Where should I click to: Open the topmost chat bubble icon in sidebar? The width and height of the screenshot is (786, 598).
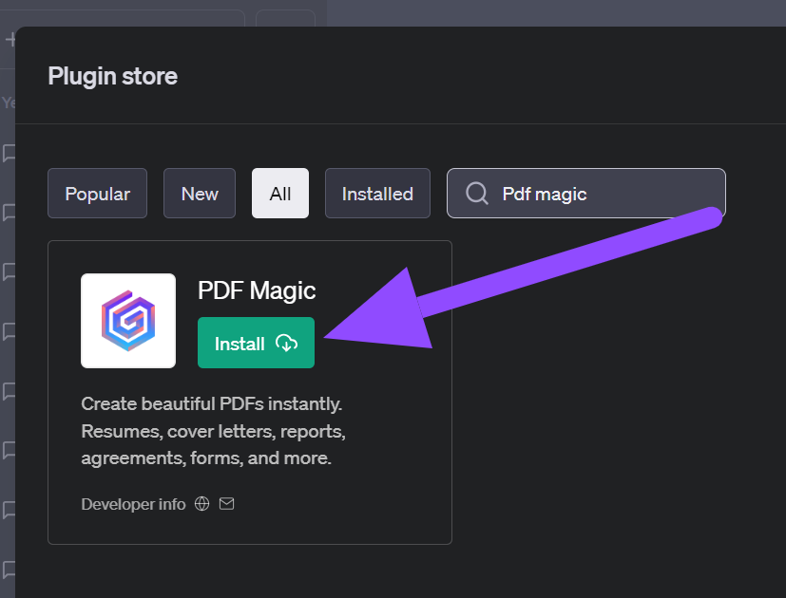(10, 153)
